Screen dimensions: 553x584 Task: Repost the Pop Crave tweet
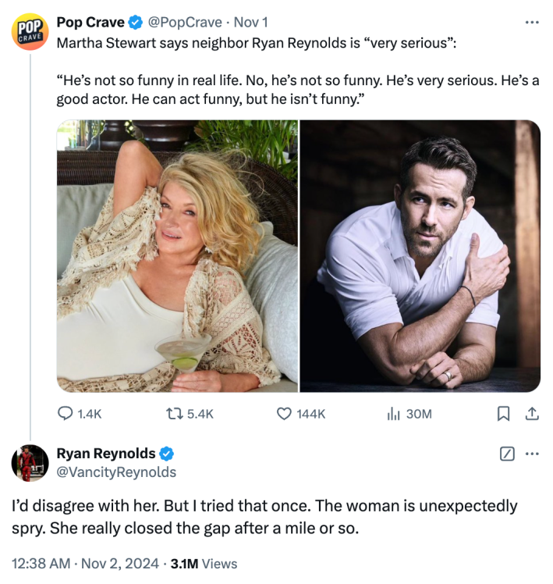(177, 414)
